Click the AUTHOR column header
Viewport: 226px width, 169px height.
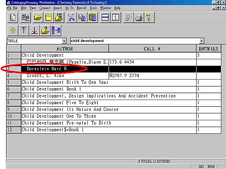tap(65, 49)
